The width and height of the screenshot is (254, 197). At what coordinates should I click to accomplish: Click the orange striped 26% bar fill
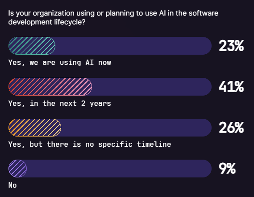[35, 128]
